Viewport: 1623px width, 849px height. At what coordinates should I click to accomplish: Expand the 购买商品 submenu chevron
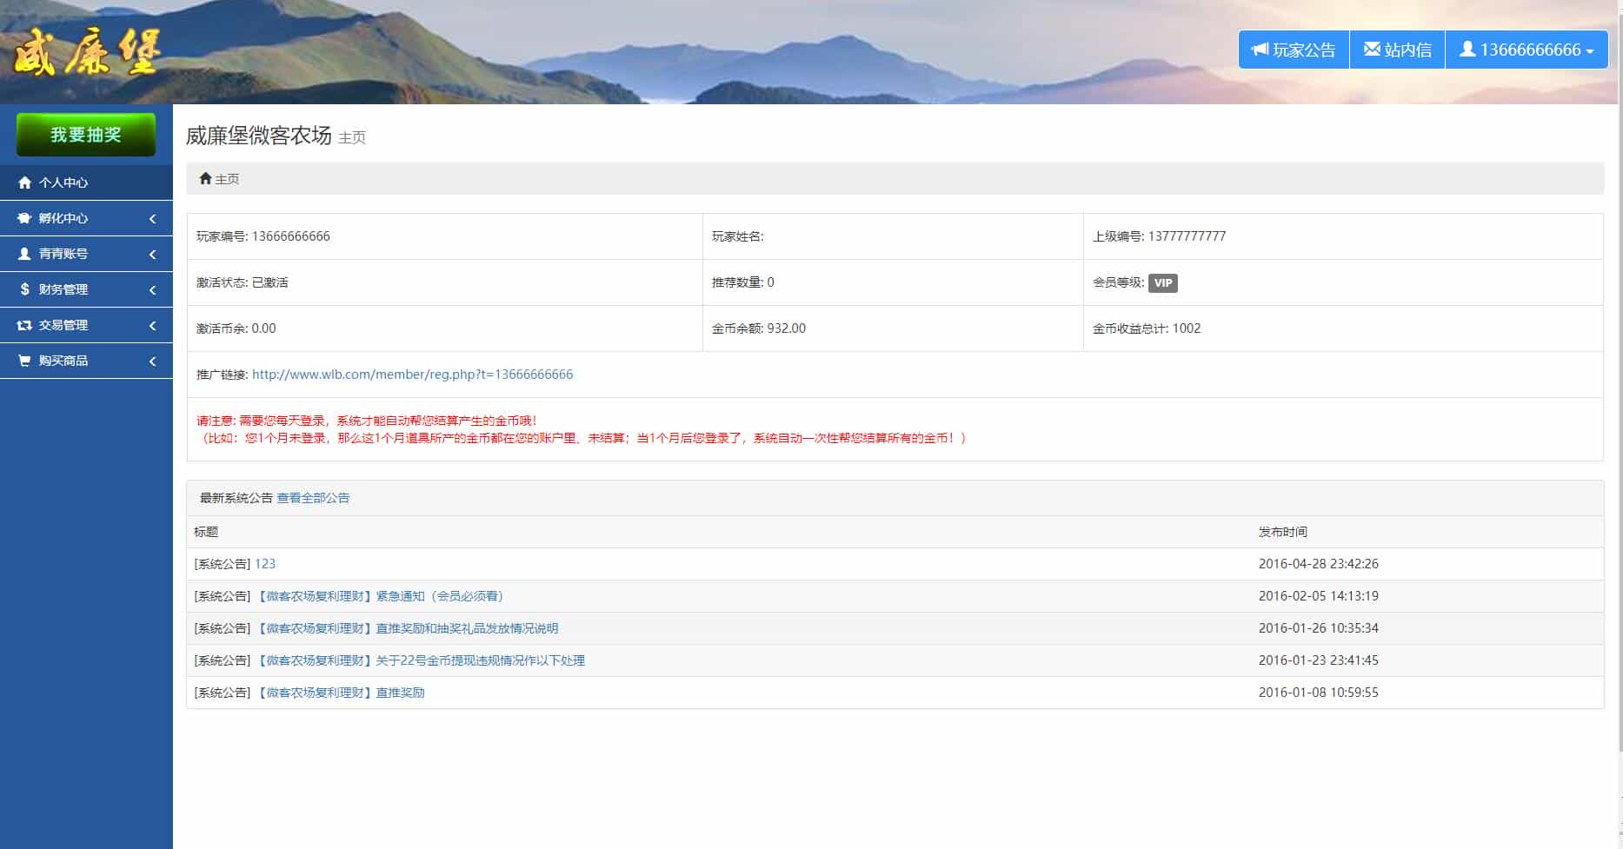point(153,361)
